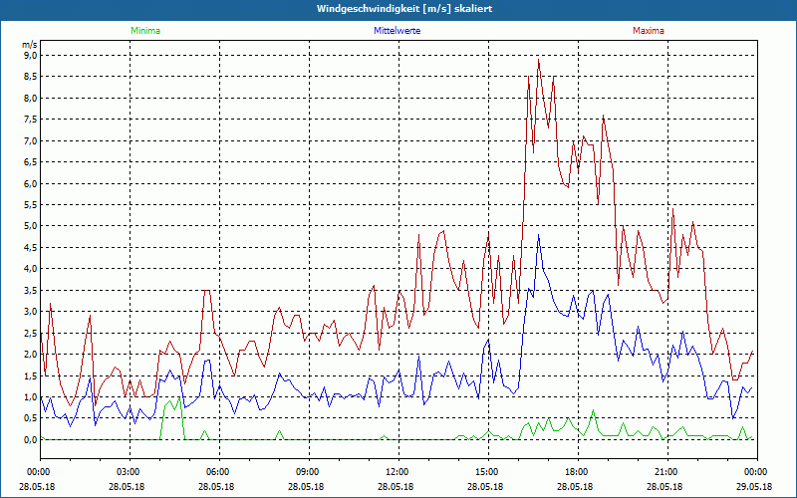
Task: Click the 29.05.18 date label
Action: [x=754, y=486]
